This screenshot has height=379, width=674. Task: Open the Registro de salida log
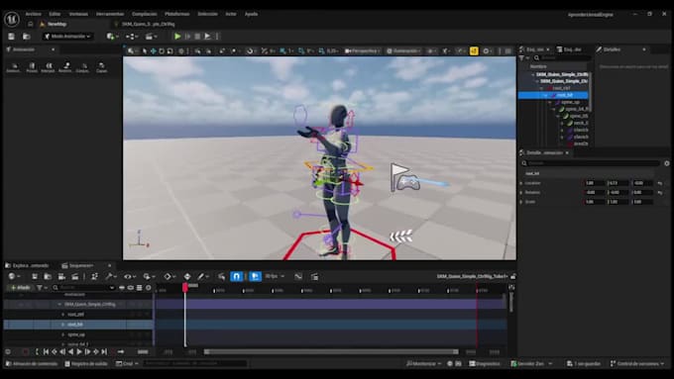pos(86,364)
